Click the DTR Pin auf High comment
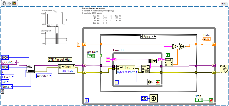Screen dimensions: 229x106 (60, 59)
